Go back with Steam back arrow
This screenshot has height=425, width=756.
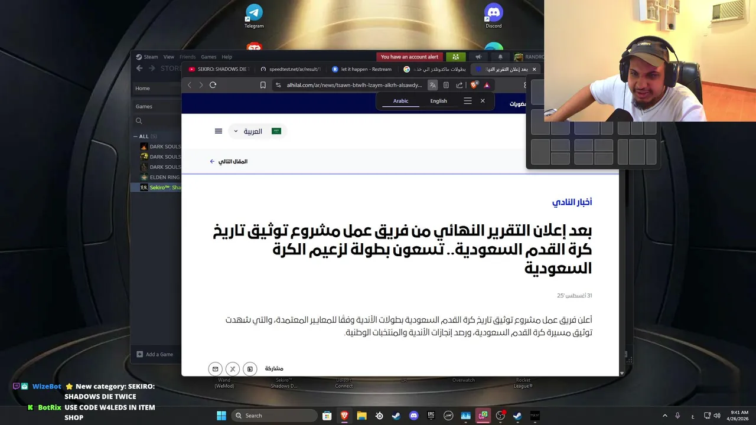(x=139, y=68)
